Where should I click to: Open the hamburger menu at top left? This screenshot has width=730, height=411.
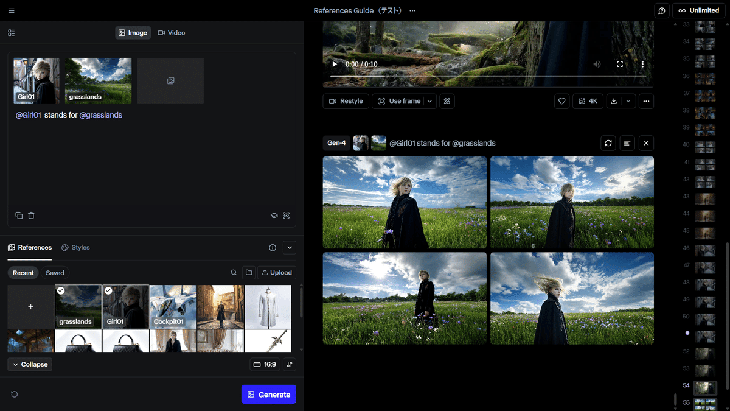click(12, 10)
